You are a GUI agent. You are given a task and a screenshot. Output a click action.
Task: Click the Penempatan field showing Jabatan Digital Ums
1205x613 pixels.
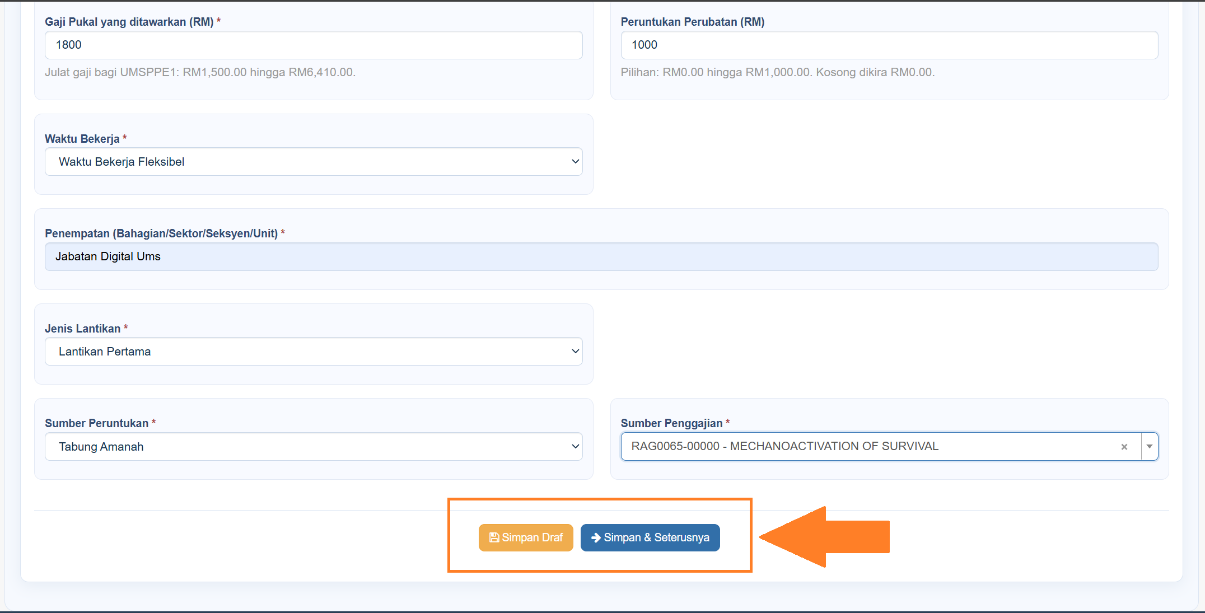(x=601, y=256)
